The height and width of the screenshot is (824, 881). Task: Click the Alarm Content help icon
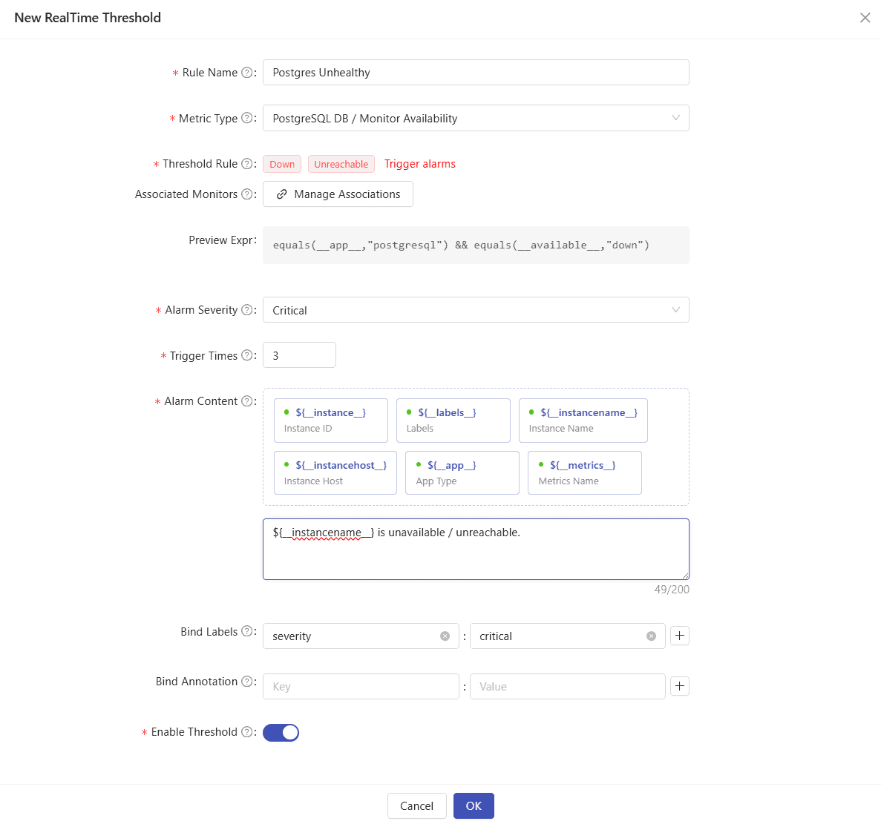tap(246, 401)
